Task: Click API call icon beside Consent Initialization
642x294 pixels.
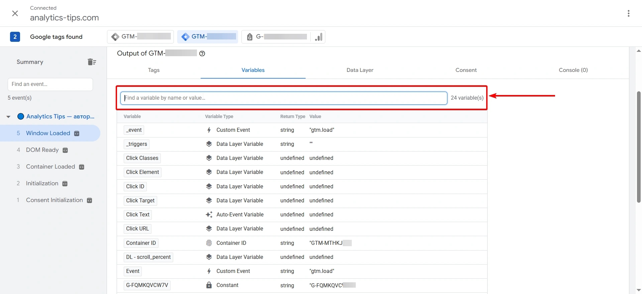Action: [x=90, y=200]
